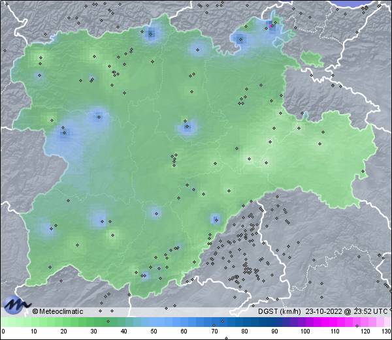Viewport: 392px width, 340px height.
Task: Click the scale label 70
Action: pos(214,332)
